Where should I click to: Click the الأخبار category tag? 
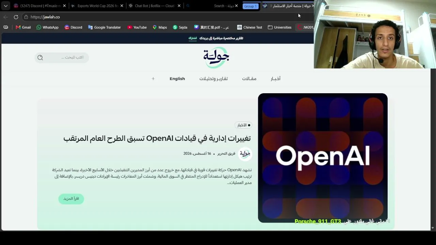[244, 125]
